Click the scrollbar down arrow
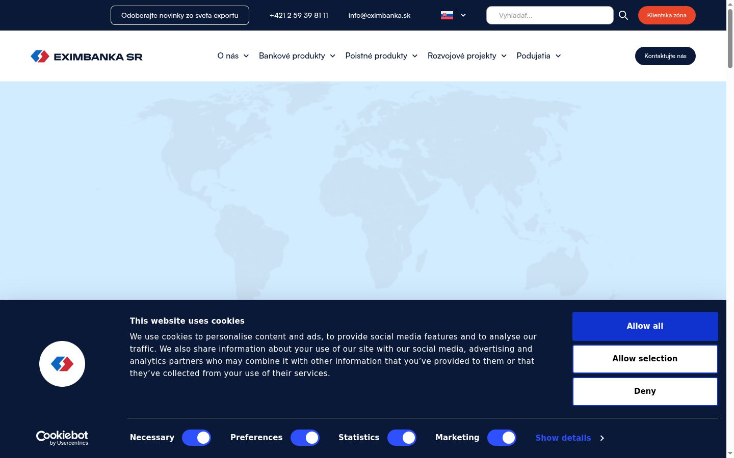The height and width of the screenshot is (458, 734). pyautogui.click(x=730, y=453)
